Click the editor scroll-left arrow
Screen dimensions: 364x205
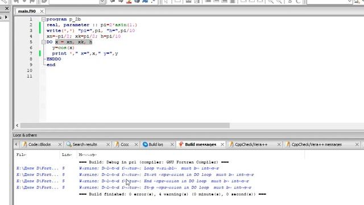click(x=17, y=125)
